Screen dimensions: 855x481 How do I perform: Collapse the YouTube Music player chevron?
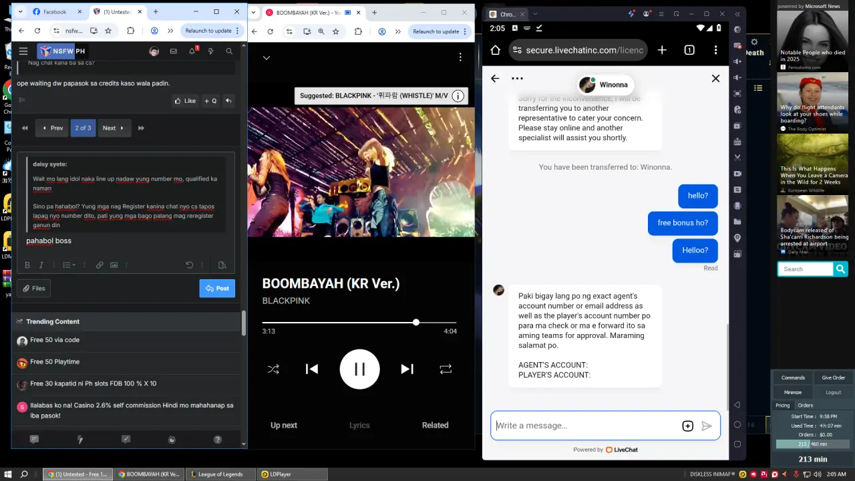pos(266,58)
